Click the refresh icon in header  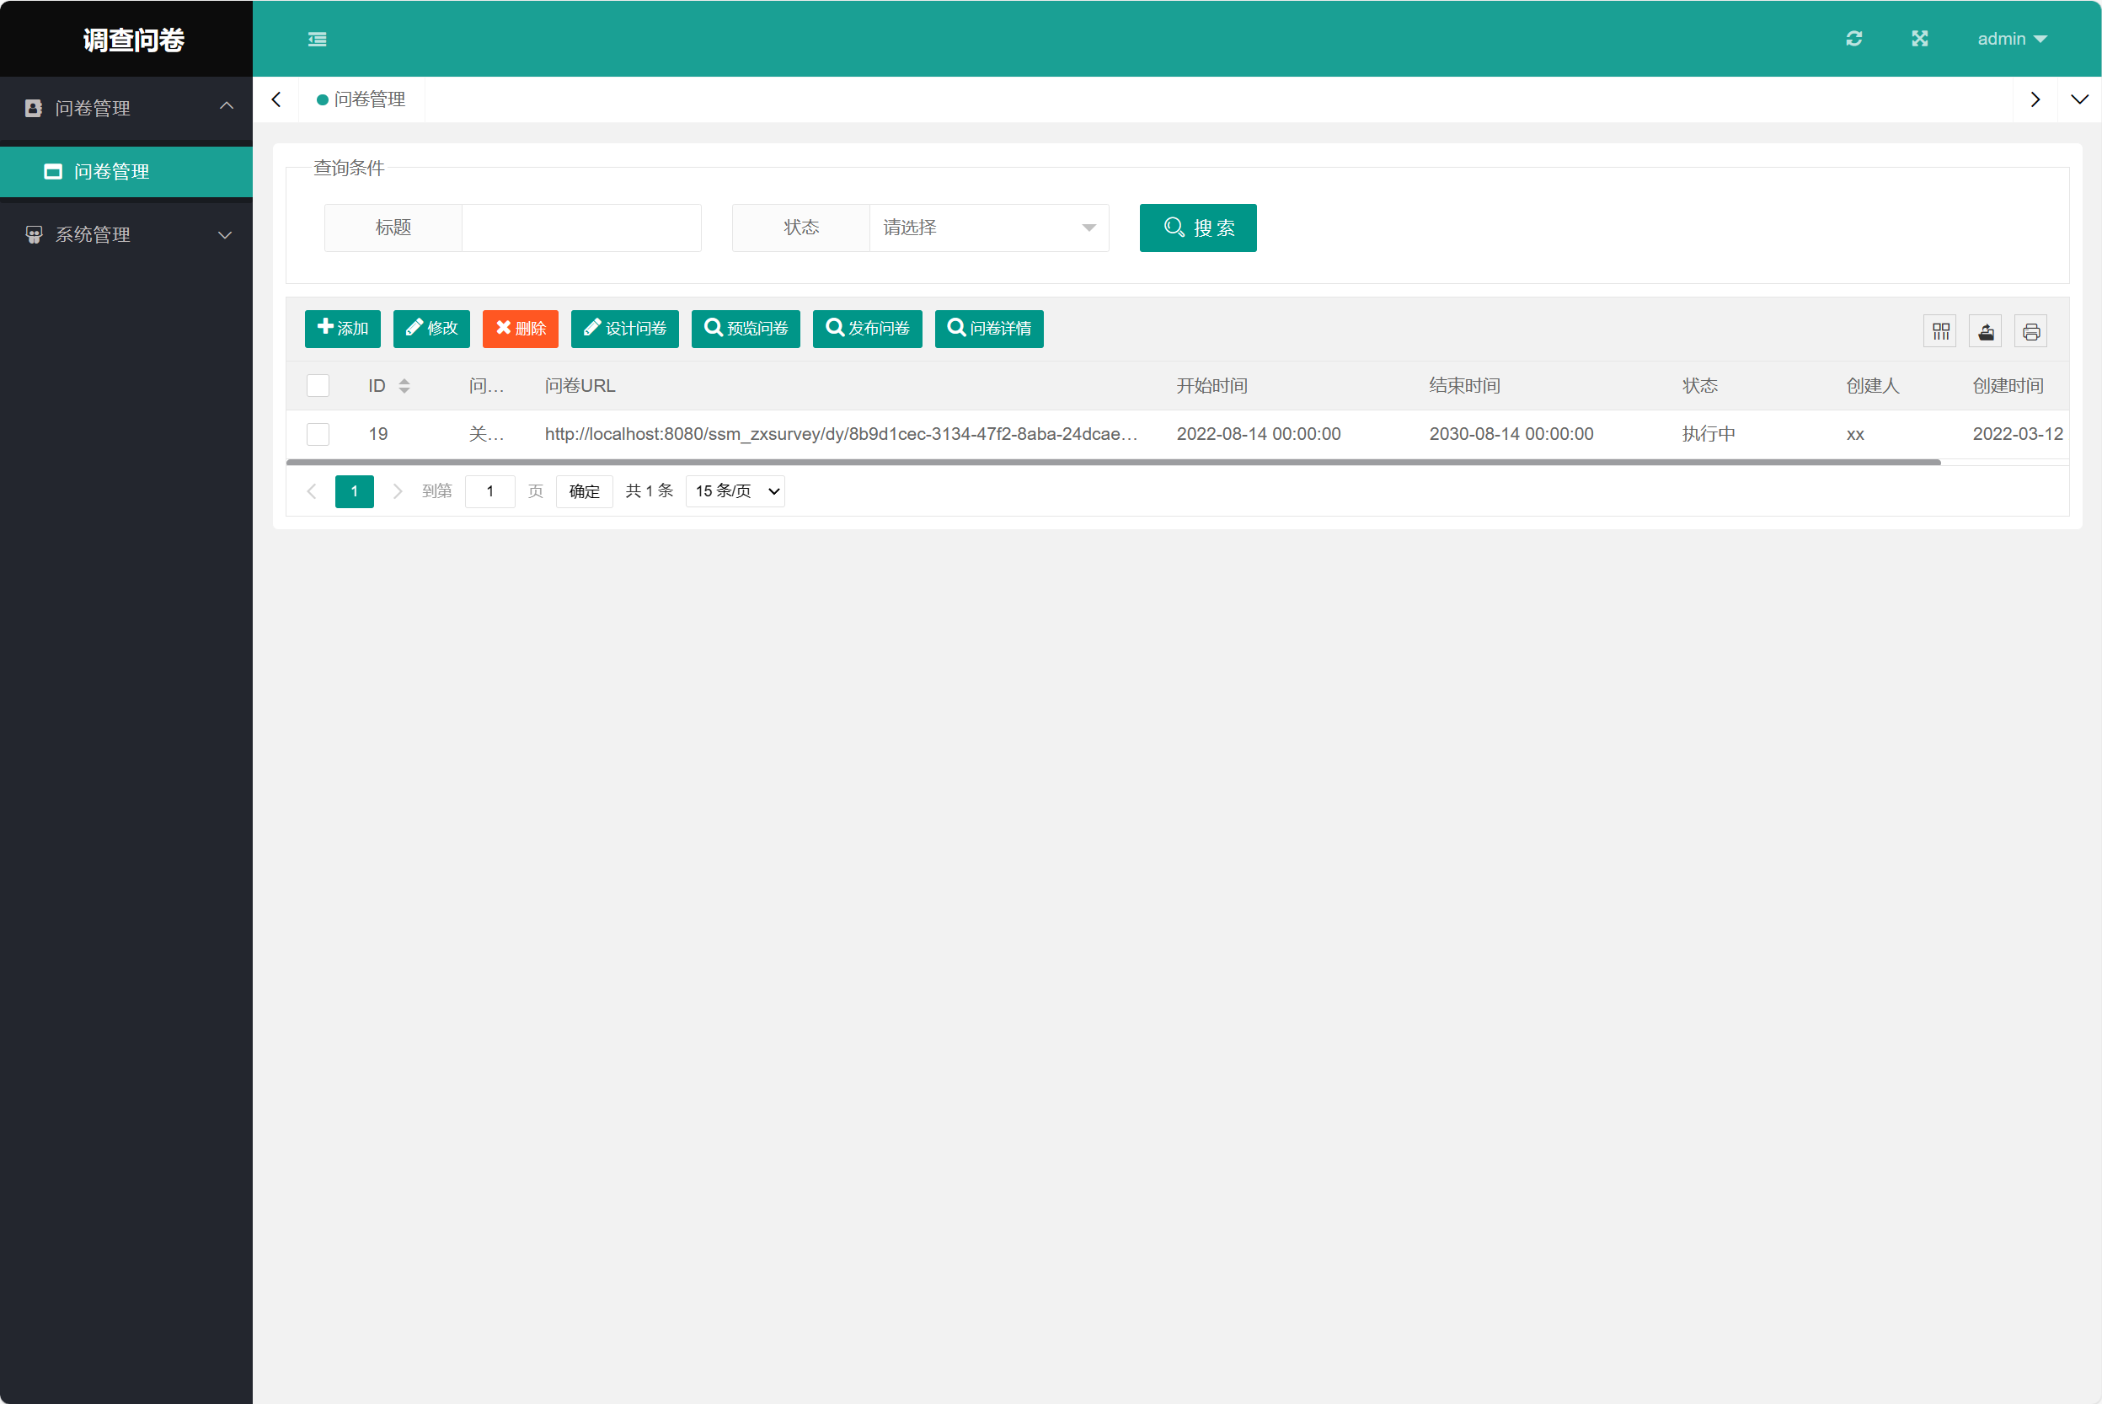click(1854, 39)
